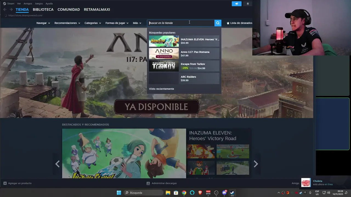The image size is (351, 197).
Task: Open Lista de deseados
Action: [x=239, y=23]
